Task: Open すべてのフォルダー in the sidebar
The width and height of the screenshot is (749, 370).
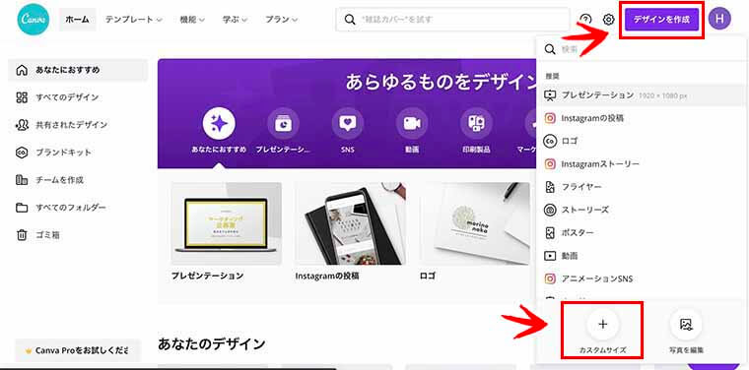Action: pos(78,208)
